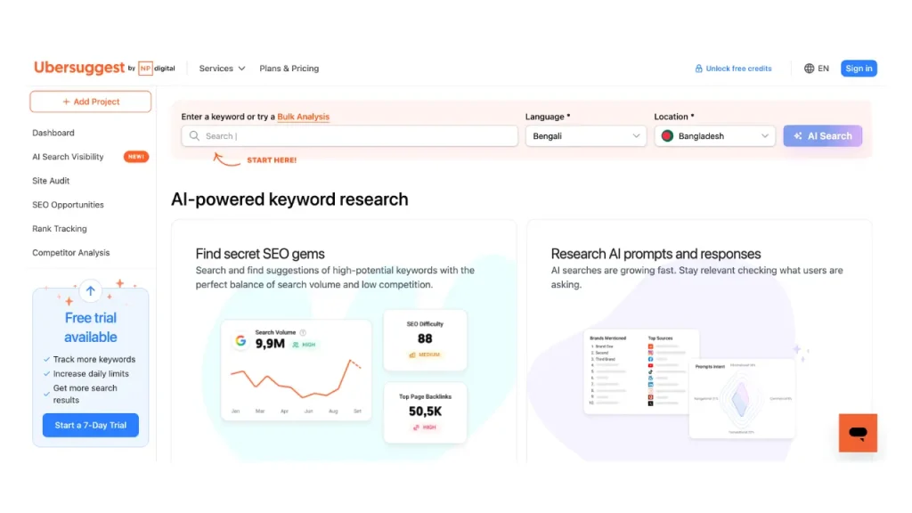Click 'Track more keywords' text
912x513 pixels.
[x=94, y=360]
